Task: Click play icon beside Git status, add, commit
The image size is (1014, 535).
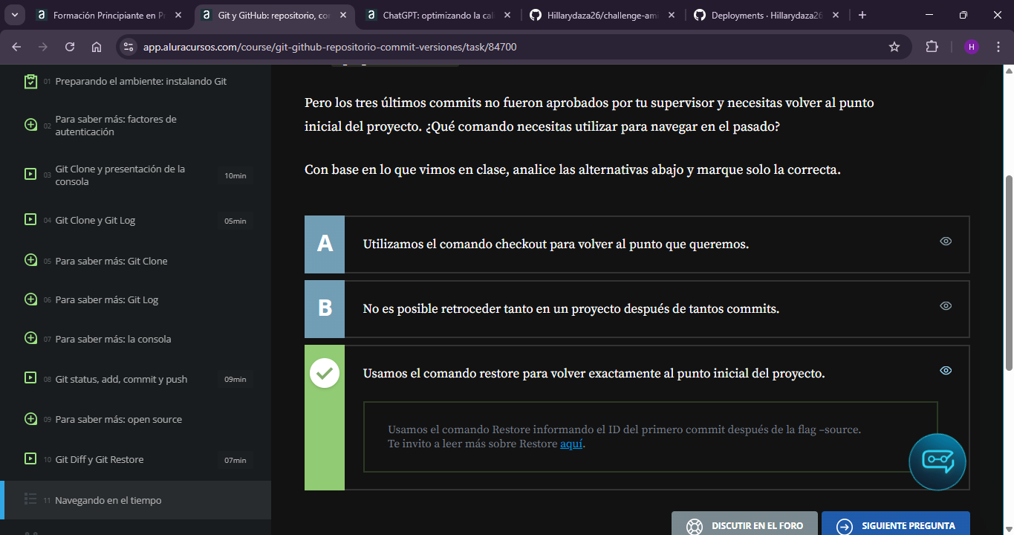Action: 30,378
